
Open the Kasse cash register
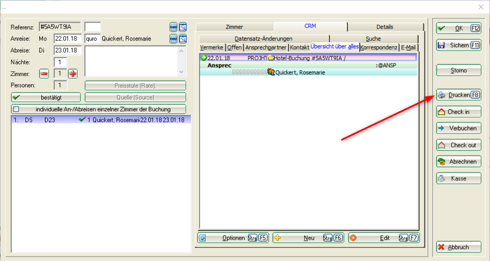click(x=458, y=178)
